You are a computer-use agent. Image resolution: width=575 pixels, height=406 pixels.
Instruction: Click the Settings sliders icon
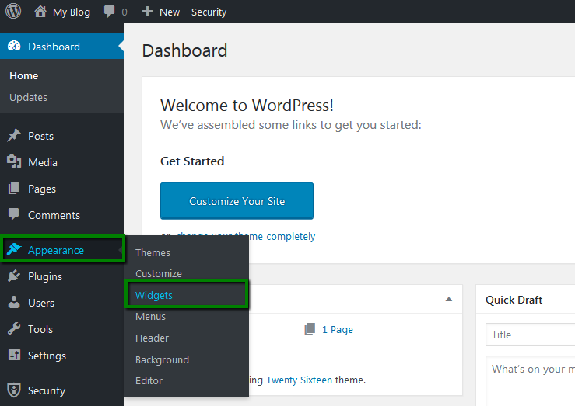pos(14,355)
